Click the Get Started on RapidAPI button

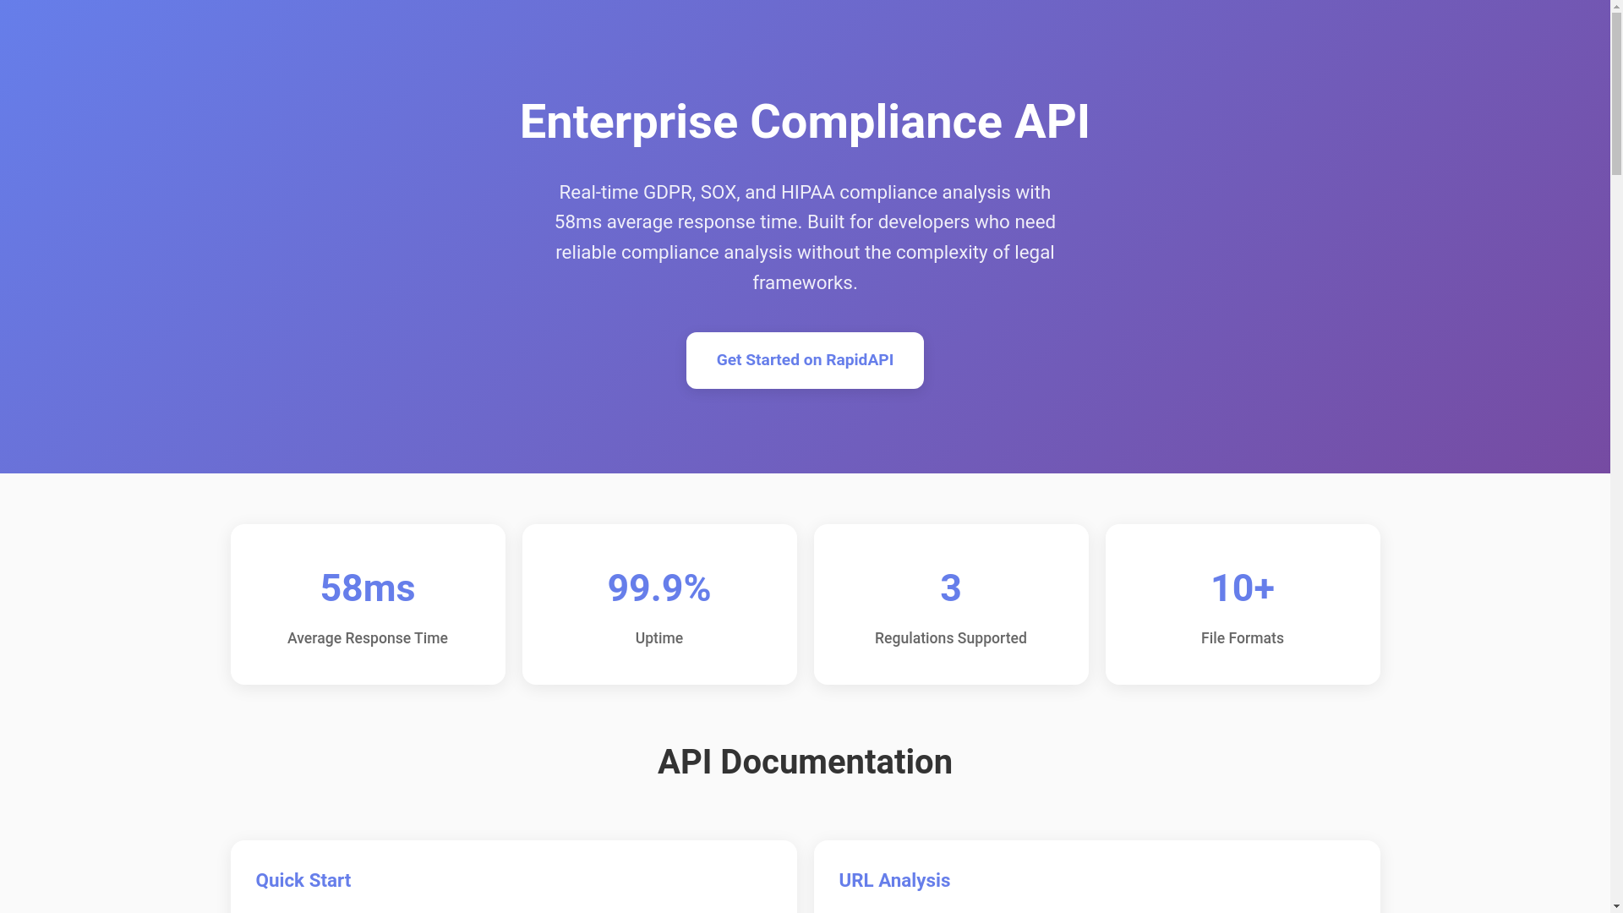805,360
